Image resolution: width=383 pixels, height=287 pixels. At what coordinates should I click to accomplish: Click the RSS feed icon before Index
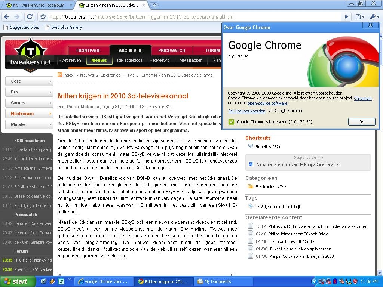59,75
